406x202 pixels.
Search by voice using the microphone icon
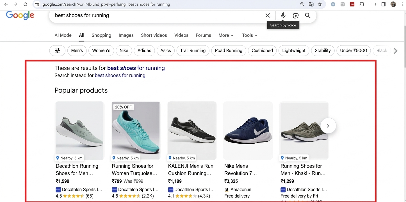point(283,15)
